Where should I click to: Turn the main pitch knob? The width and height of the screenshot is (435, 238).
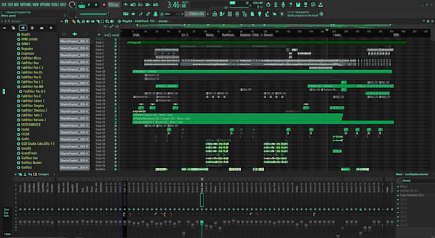tap(72, 13)
